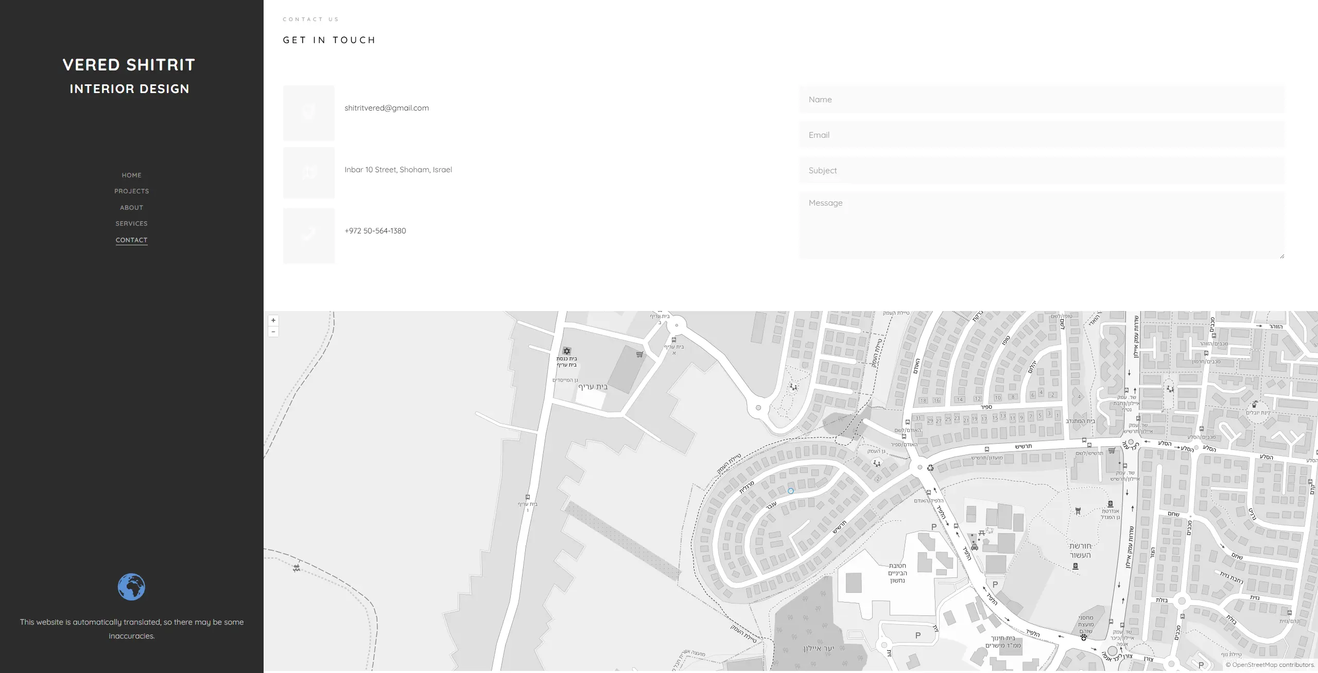Select ABOUT in the navigation menu
Image resolution: width=1318 pixels, height=673 pixels.
tap(131, 207)
